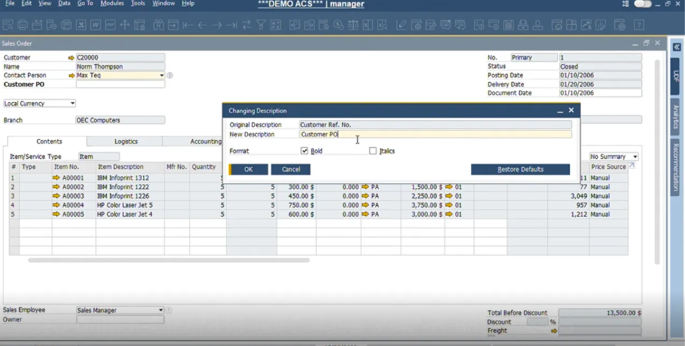Open the Sales Employee dropdown
The image size is (685, 346).
(x=160, y=310)
